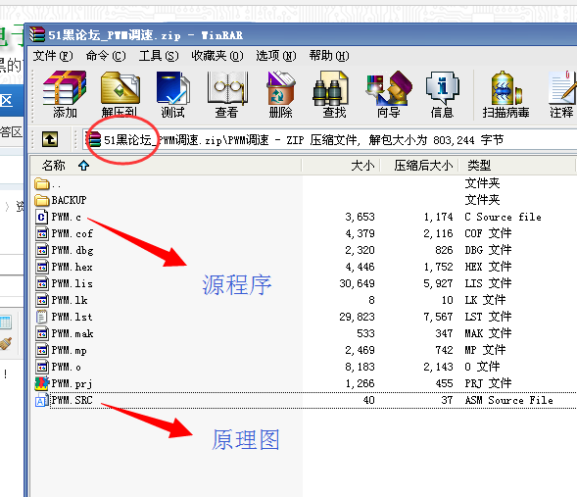Click PWM.cof packed size 2,116
This screenshot has width=577, height=497.
[x=438, y=233]
